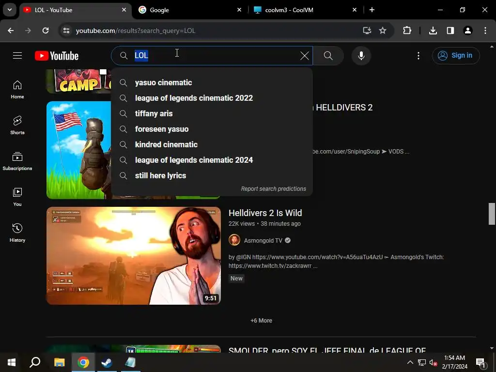Open Chrome downloads
This screenshot has height=372, width=496.
(x=433, y=31)
